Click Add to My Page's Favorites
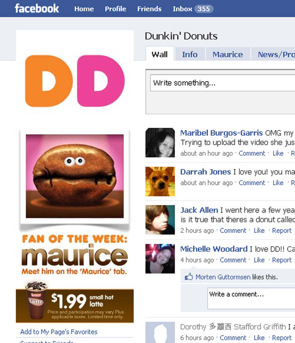295x343 pixels. [x=59, y=332]
